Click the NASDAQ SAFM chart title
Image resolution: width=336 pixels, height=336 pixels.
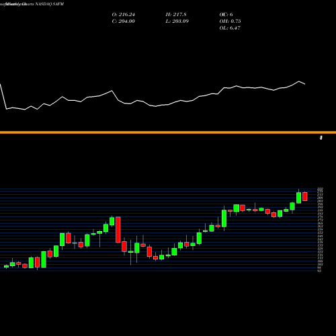click(49, 4)
